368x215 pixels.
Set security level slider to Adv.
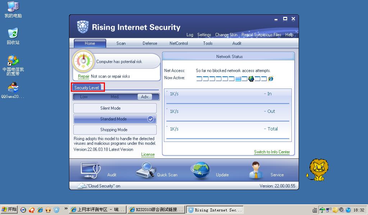pyautogui.click(x=145, y=97)
